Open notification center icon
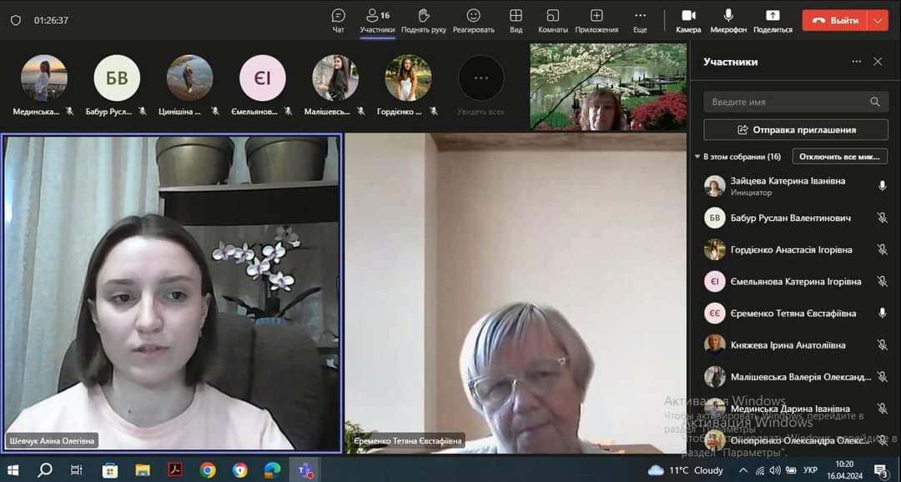Image resolution: width=901 pixels, height=482 pixels. (882, 470)
